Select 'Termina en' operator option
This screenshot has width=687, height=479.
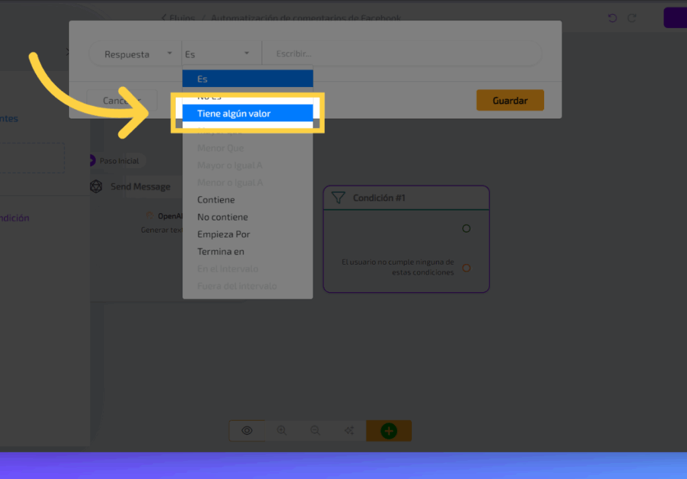click(221, 252)
